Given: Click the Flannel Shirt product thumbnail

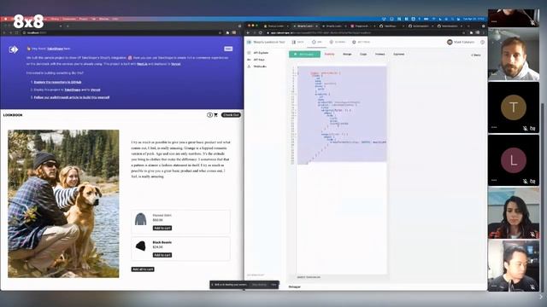Looking at the screenshot, I should click(x=140, y=219).
